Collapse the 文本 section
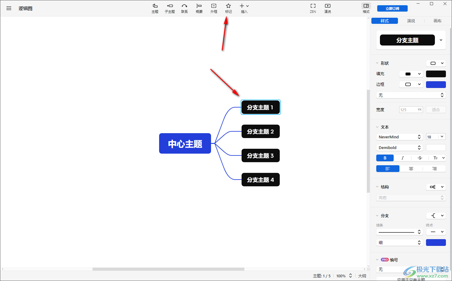This screenshot has width=452, height=281. tap(377, 127)
